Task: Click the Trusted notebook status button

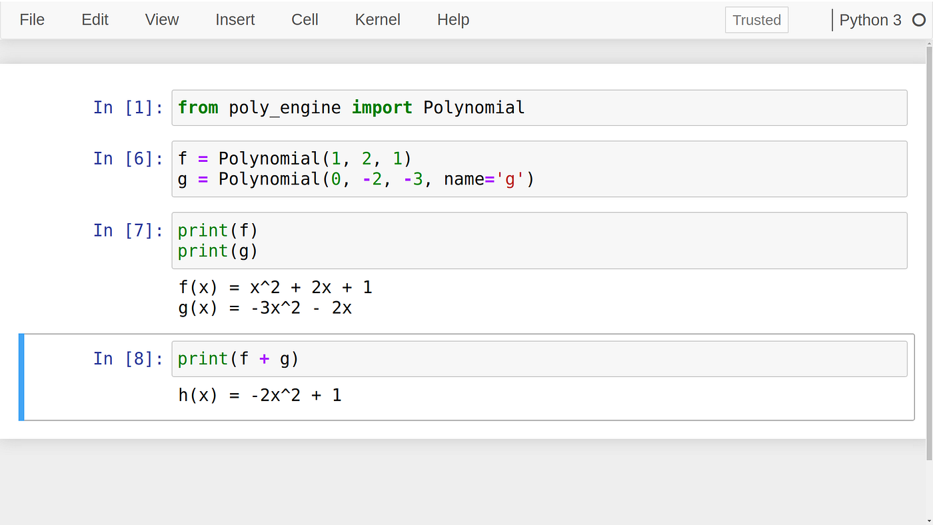Action: [x=756, y=20]
